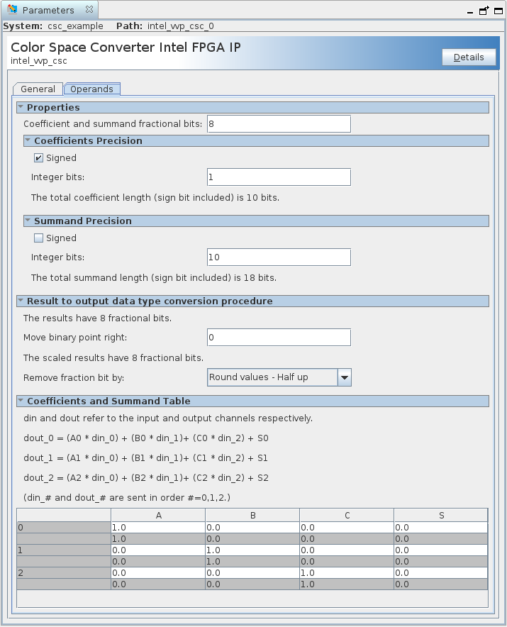
Task: Open the Details button
Action: 469,57
